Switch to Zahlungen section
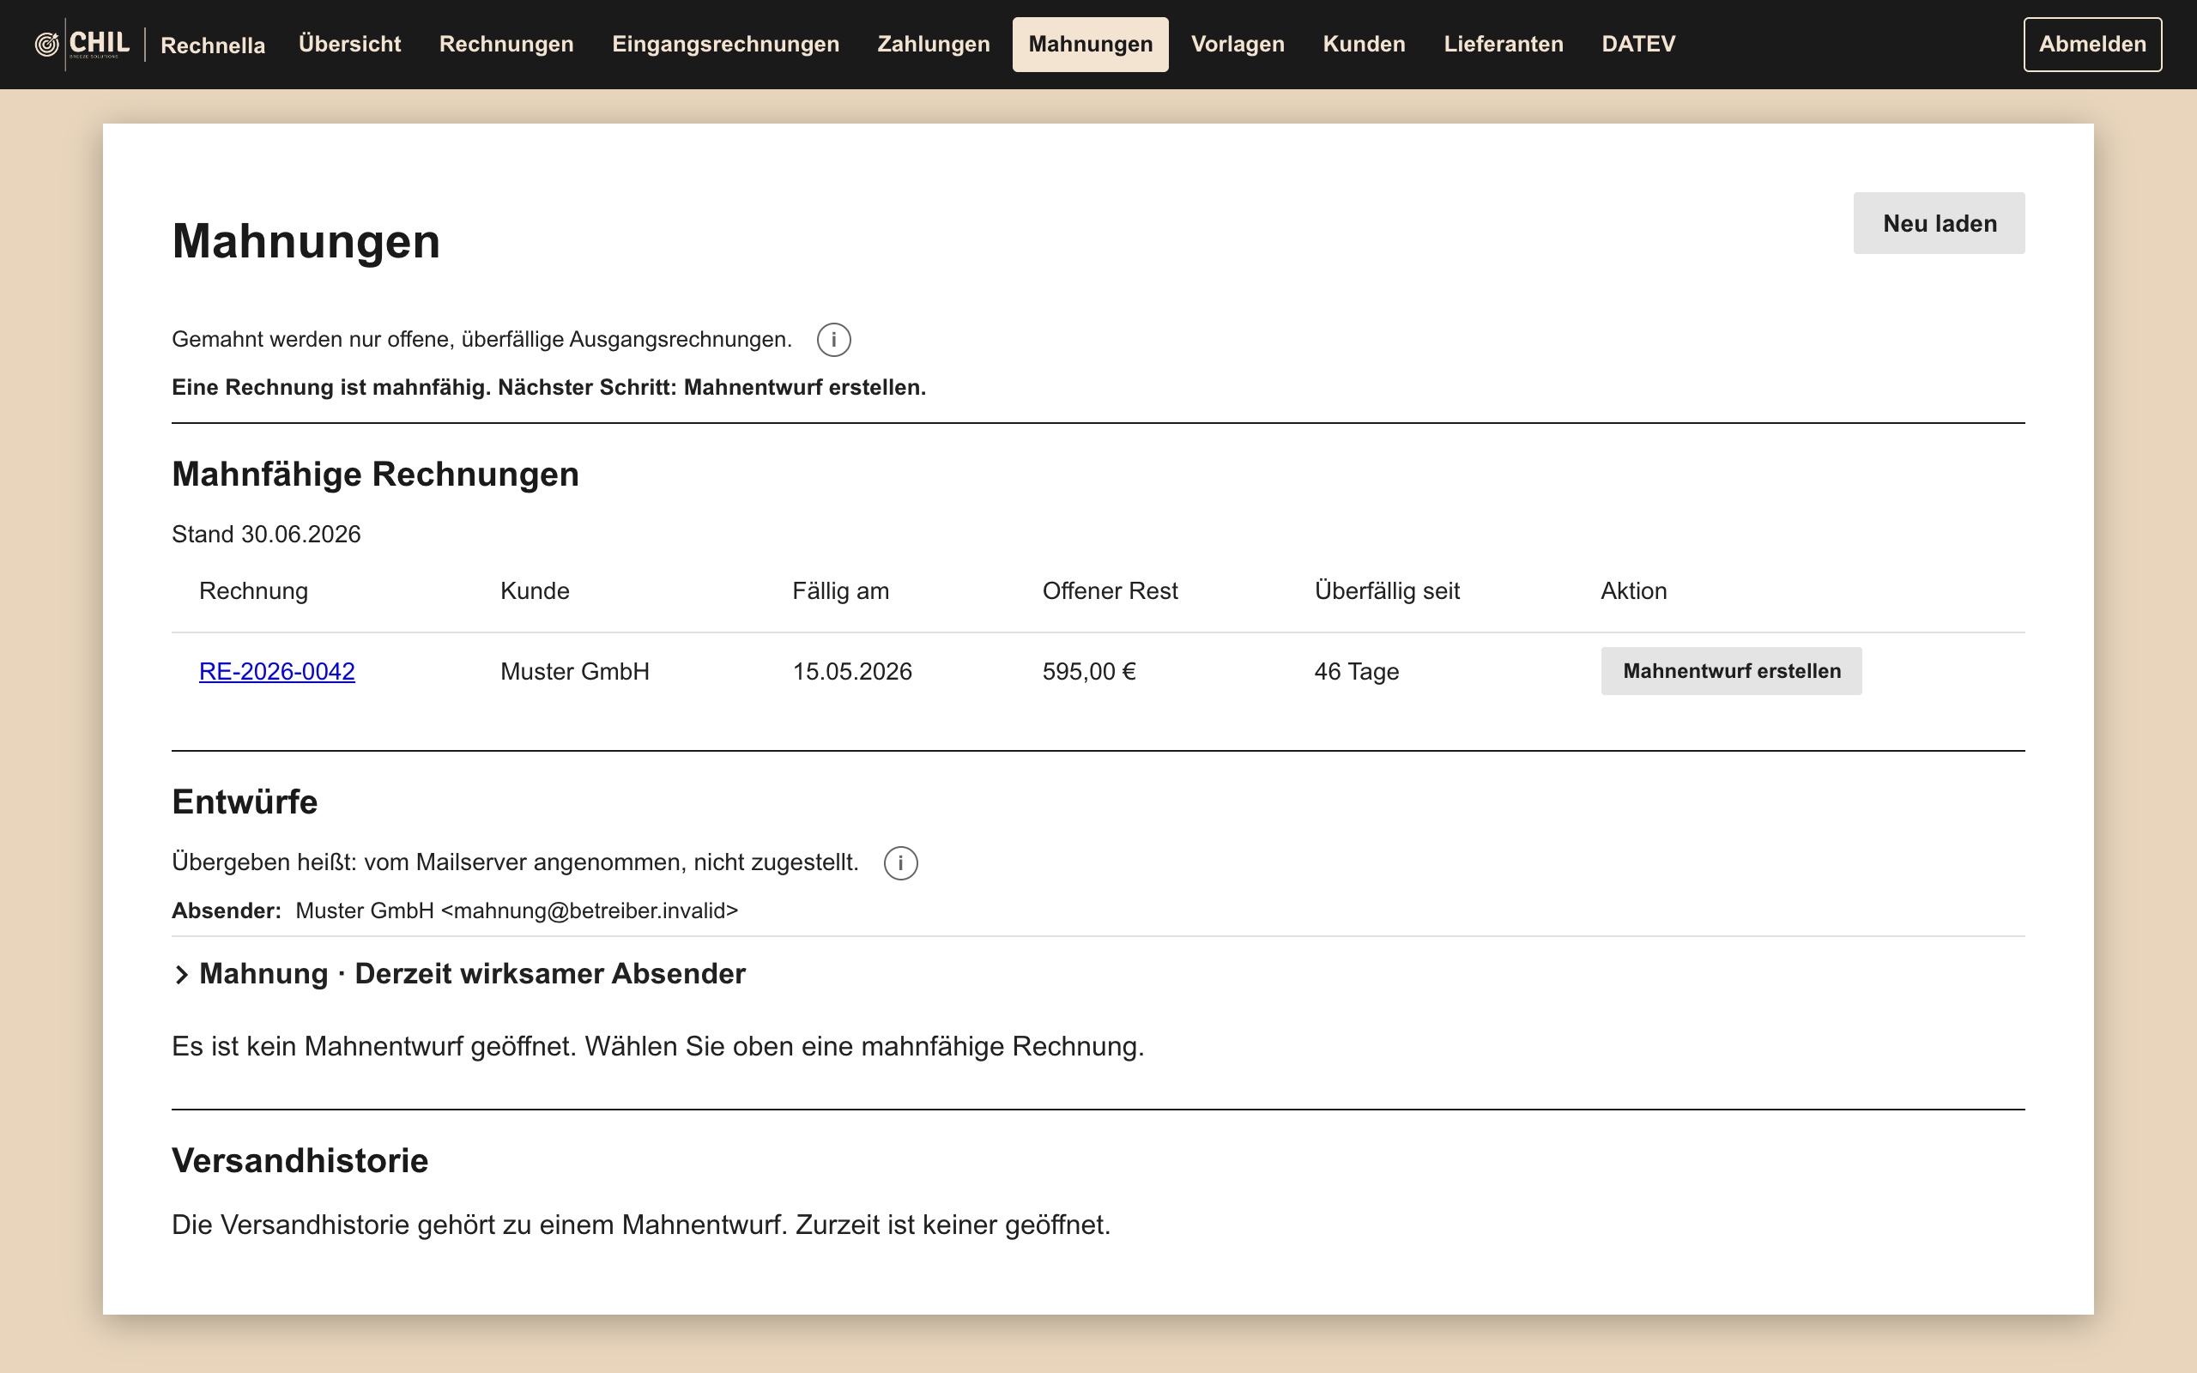The width and height of the screenshot is (2197, 1373). click(x=933, y=44)
